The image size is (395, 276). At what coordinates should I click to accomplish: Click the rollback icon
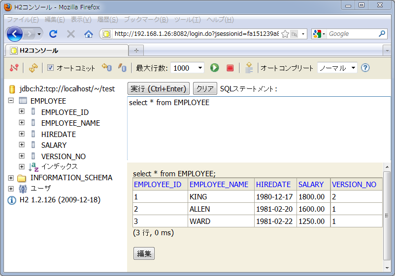pos(106,68)
